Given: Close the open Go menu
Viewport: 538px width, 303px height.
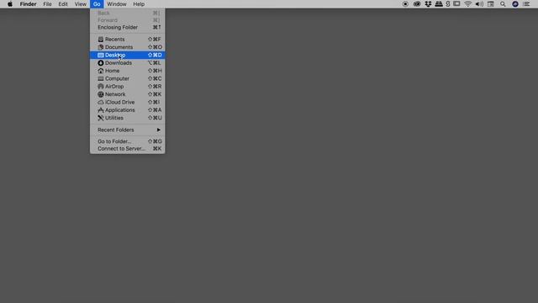Looking at the screenshot, I should pyautogui.click(x=97, y=4).
